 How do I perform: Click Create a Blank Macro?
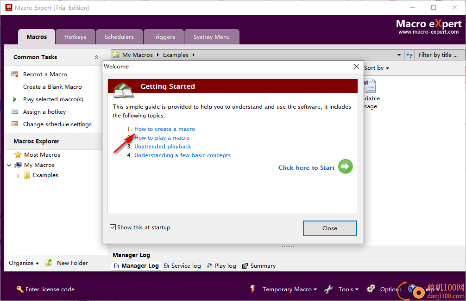pos(52,87)
